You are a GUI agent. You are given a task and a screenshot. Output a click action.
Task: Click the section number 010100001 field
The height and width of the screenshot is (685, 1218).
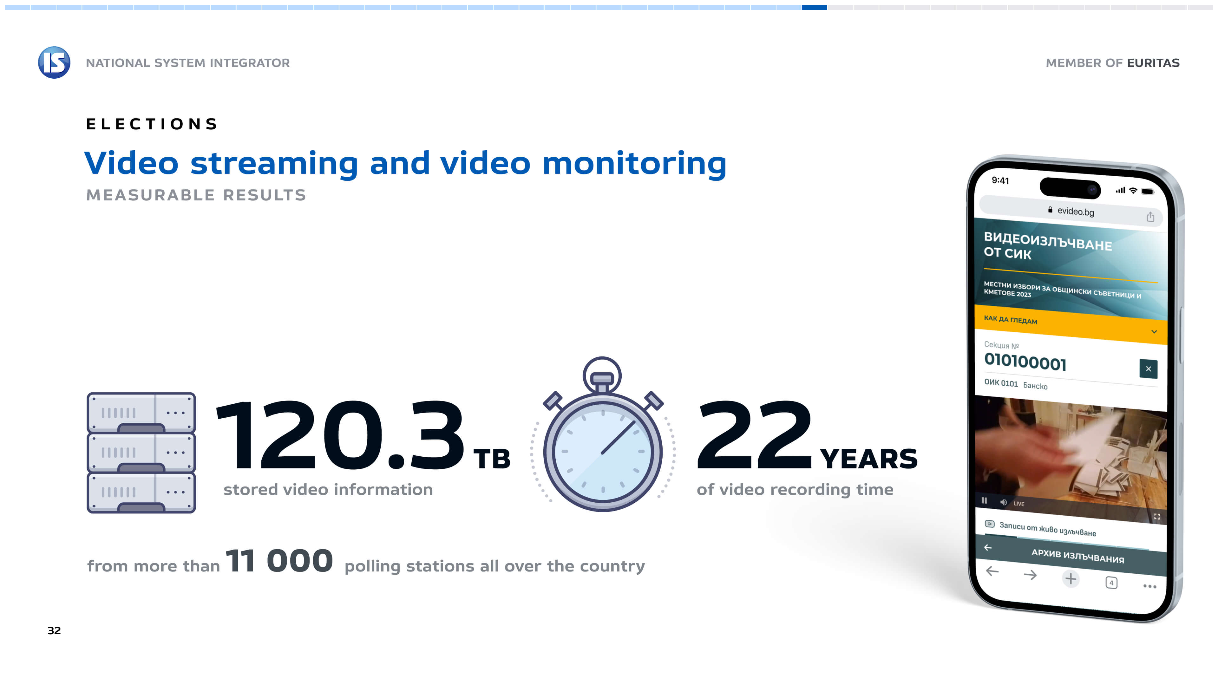pos(1025,362)
